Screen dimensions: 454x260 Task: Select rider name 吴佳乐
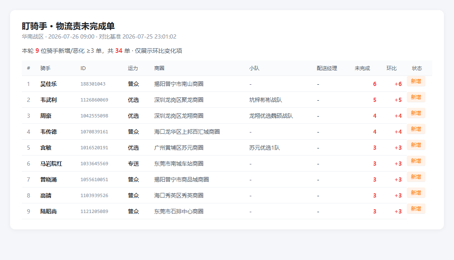click(x=48, y=84)
